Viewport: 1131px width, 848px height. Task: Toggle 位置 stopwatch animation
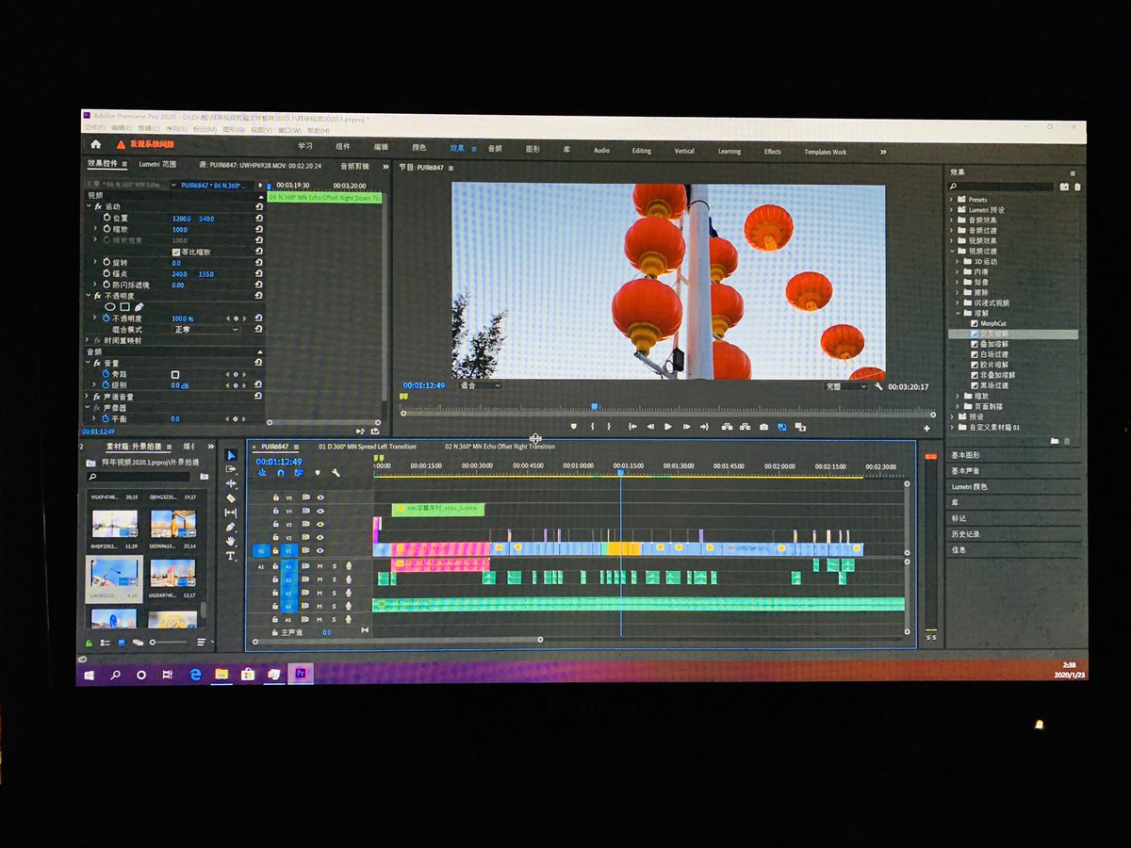click(106, 219)
